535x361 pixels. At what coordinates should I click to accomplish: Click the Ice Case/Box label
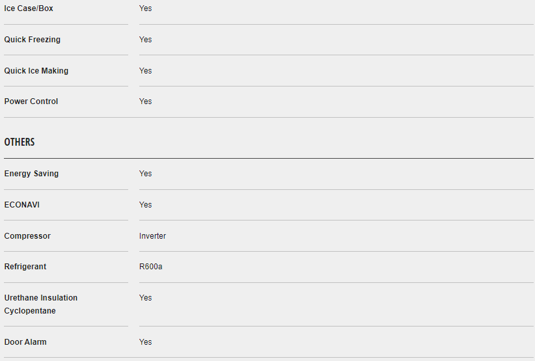click(29, 8)
